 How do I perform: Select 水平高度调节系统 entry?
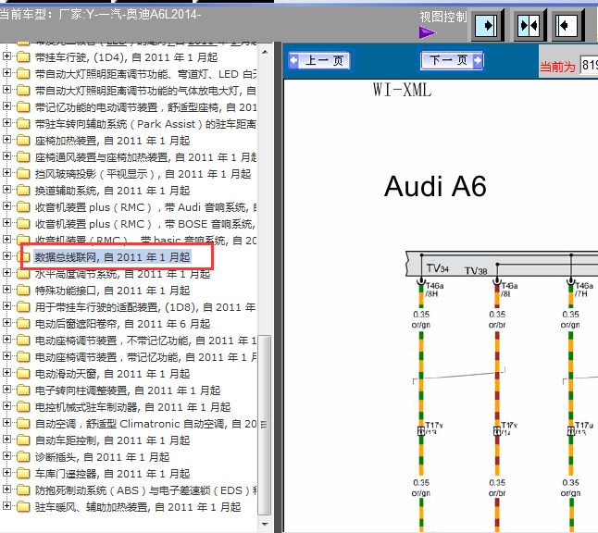(x=123, y=274)
